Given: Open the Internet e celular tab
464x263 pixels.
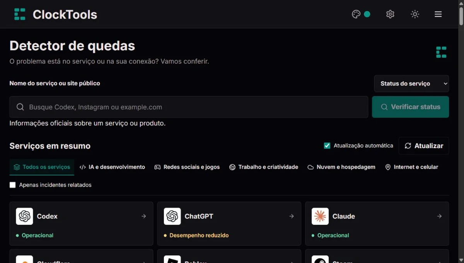Looking at the screenshot, I should (x=412, y=167).
